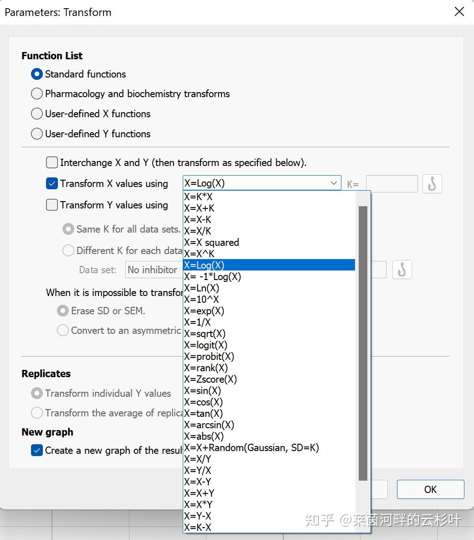Click the hook icon beside K= field
This screenshot has height=540, width=474.
click(x=432, y=183)
